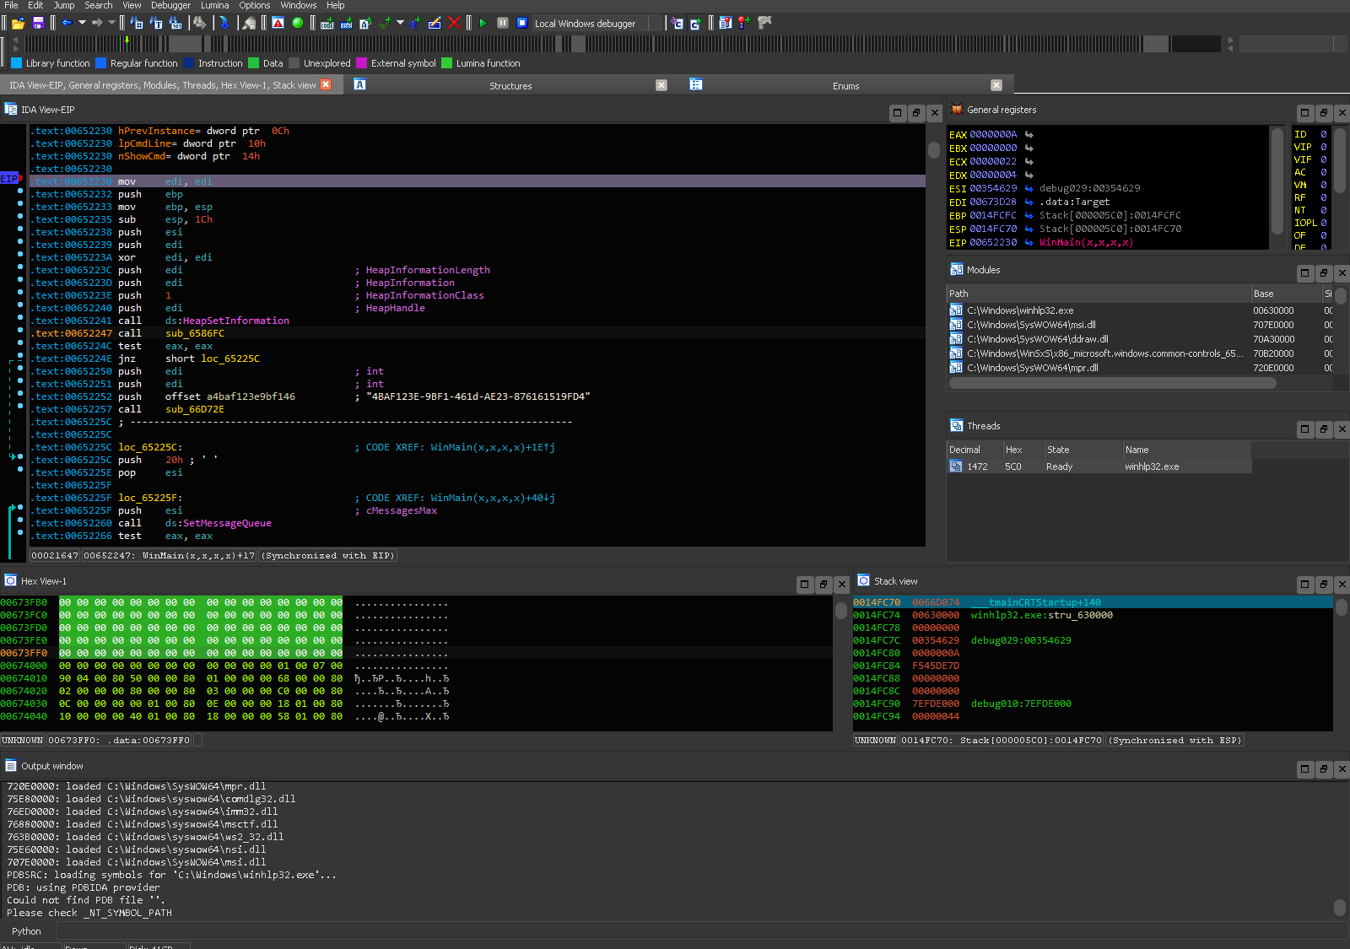Click the blue Terminate process stop icon
The width and height of the screenshot is (1350, 949).
pos(521,24)
